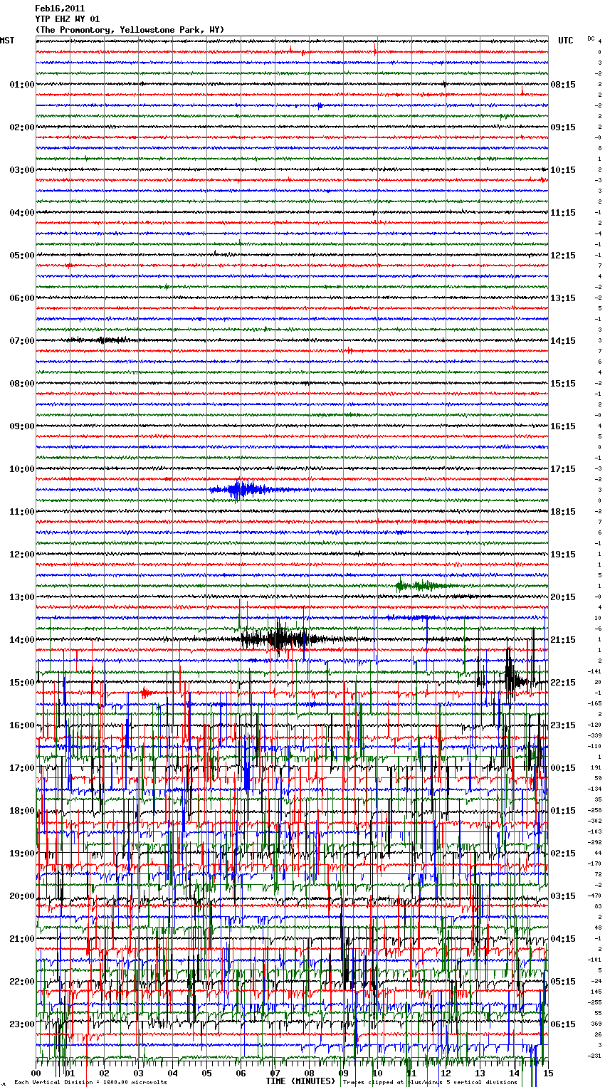Click minute 10 on the bottom axis
Screen dimensions: 605x1092
click(377, 1073)
